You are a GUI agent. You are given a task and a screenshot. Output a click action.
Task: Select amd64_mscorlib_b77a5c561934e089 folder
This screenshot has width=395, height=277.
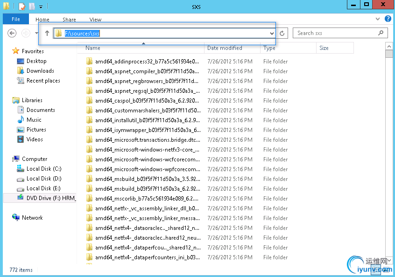coord(147,199)
